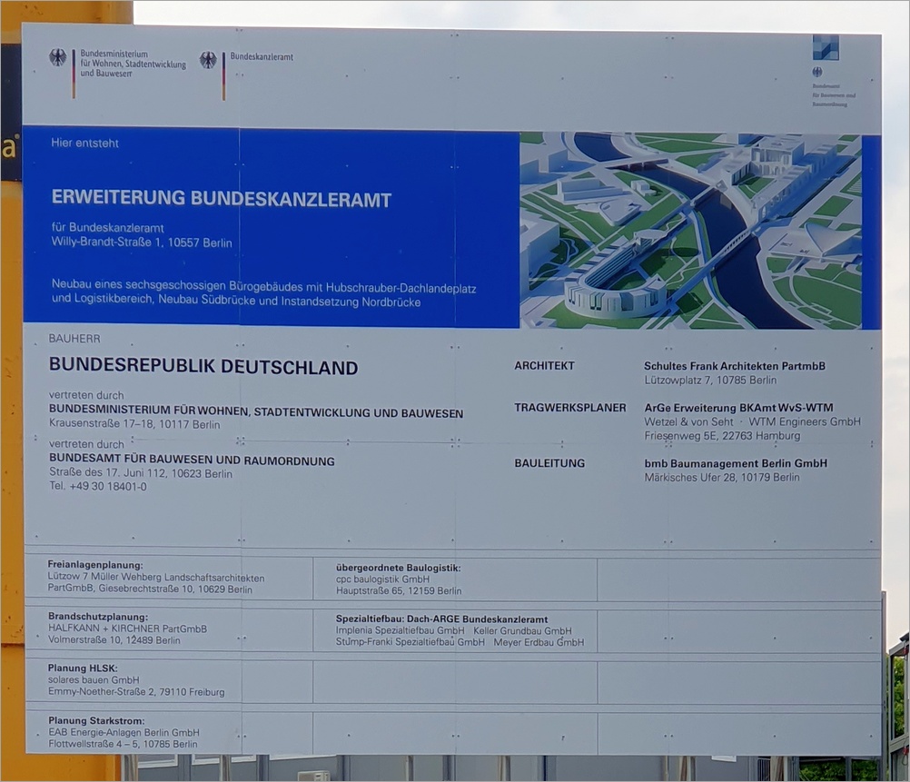
Task: Click 'cpc baulogistik GmbH'
Action: click(383, 579)
